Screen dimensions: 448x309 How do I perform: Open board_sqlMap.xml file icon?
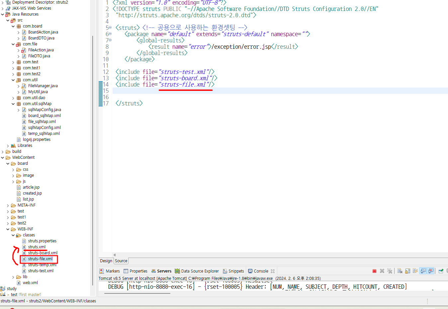click(x=24, y=116)
